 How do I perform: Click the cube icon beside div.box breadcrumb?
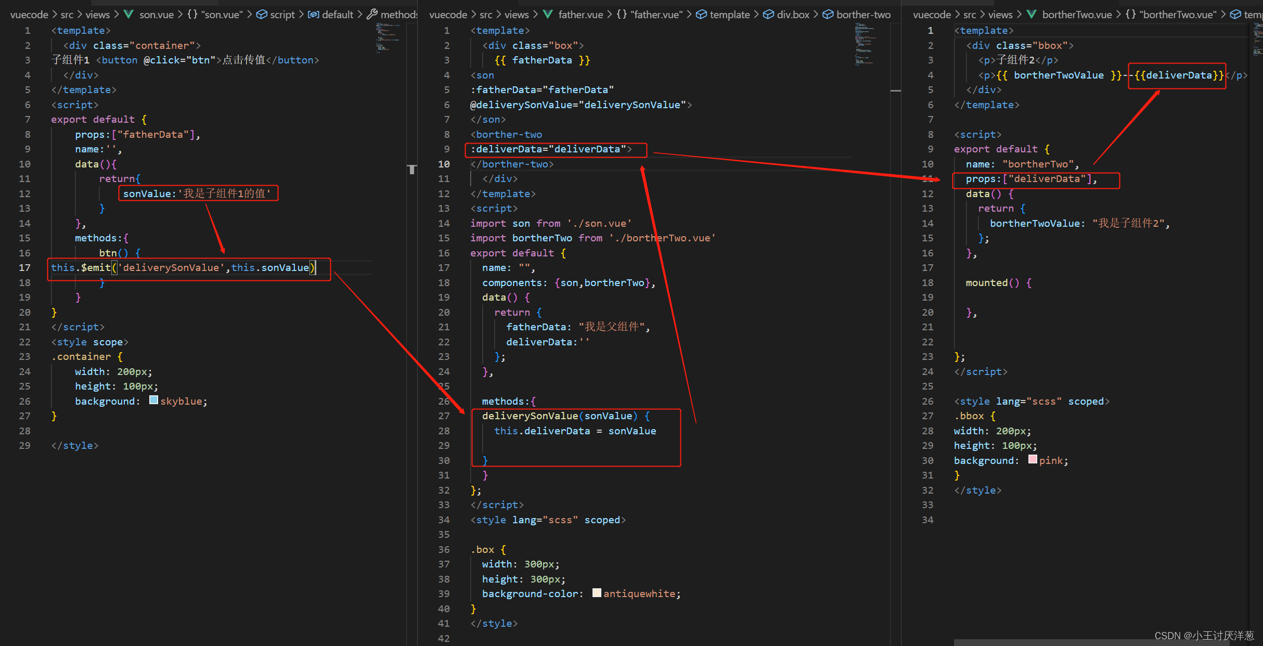click(x=768, y=15)
